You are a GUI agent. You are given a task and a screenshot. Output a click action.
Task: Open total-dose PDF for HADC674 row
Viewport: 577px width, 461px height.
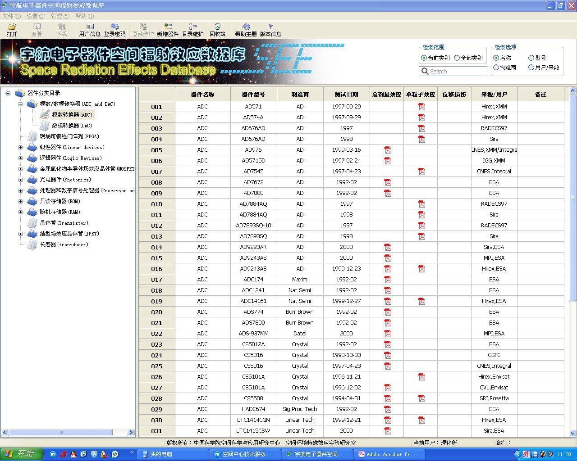click(388, 409)
